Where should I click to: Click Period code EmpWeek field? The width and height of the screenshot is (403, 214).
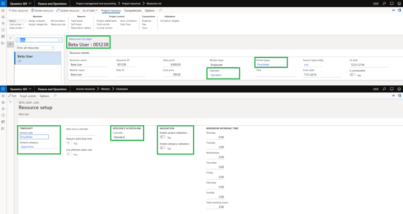[34, 137]
